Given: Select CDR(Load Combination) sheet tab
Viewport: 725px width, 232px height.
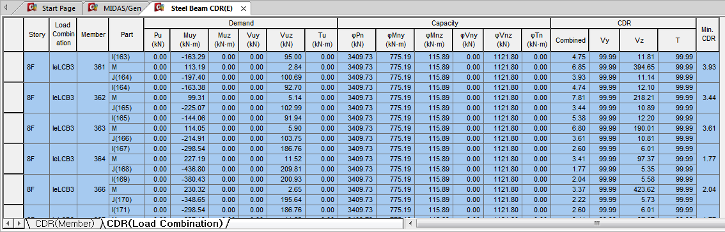Looking at the screenshot, I should tap(164, 224).
